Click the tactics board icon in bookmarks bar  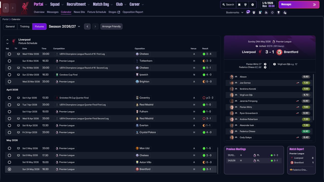coord(260,12)
